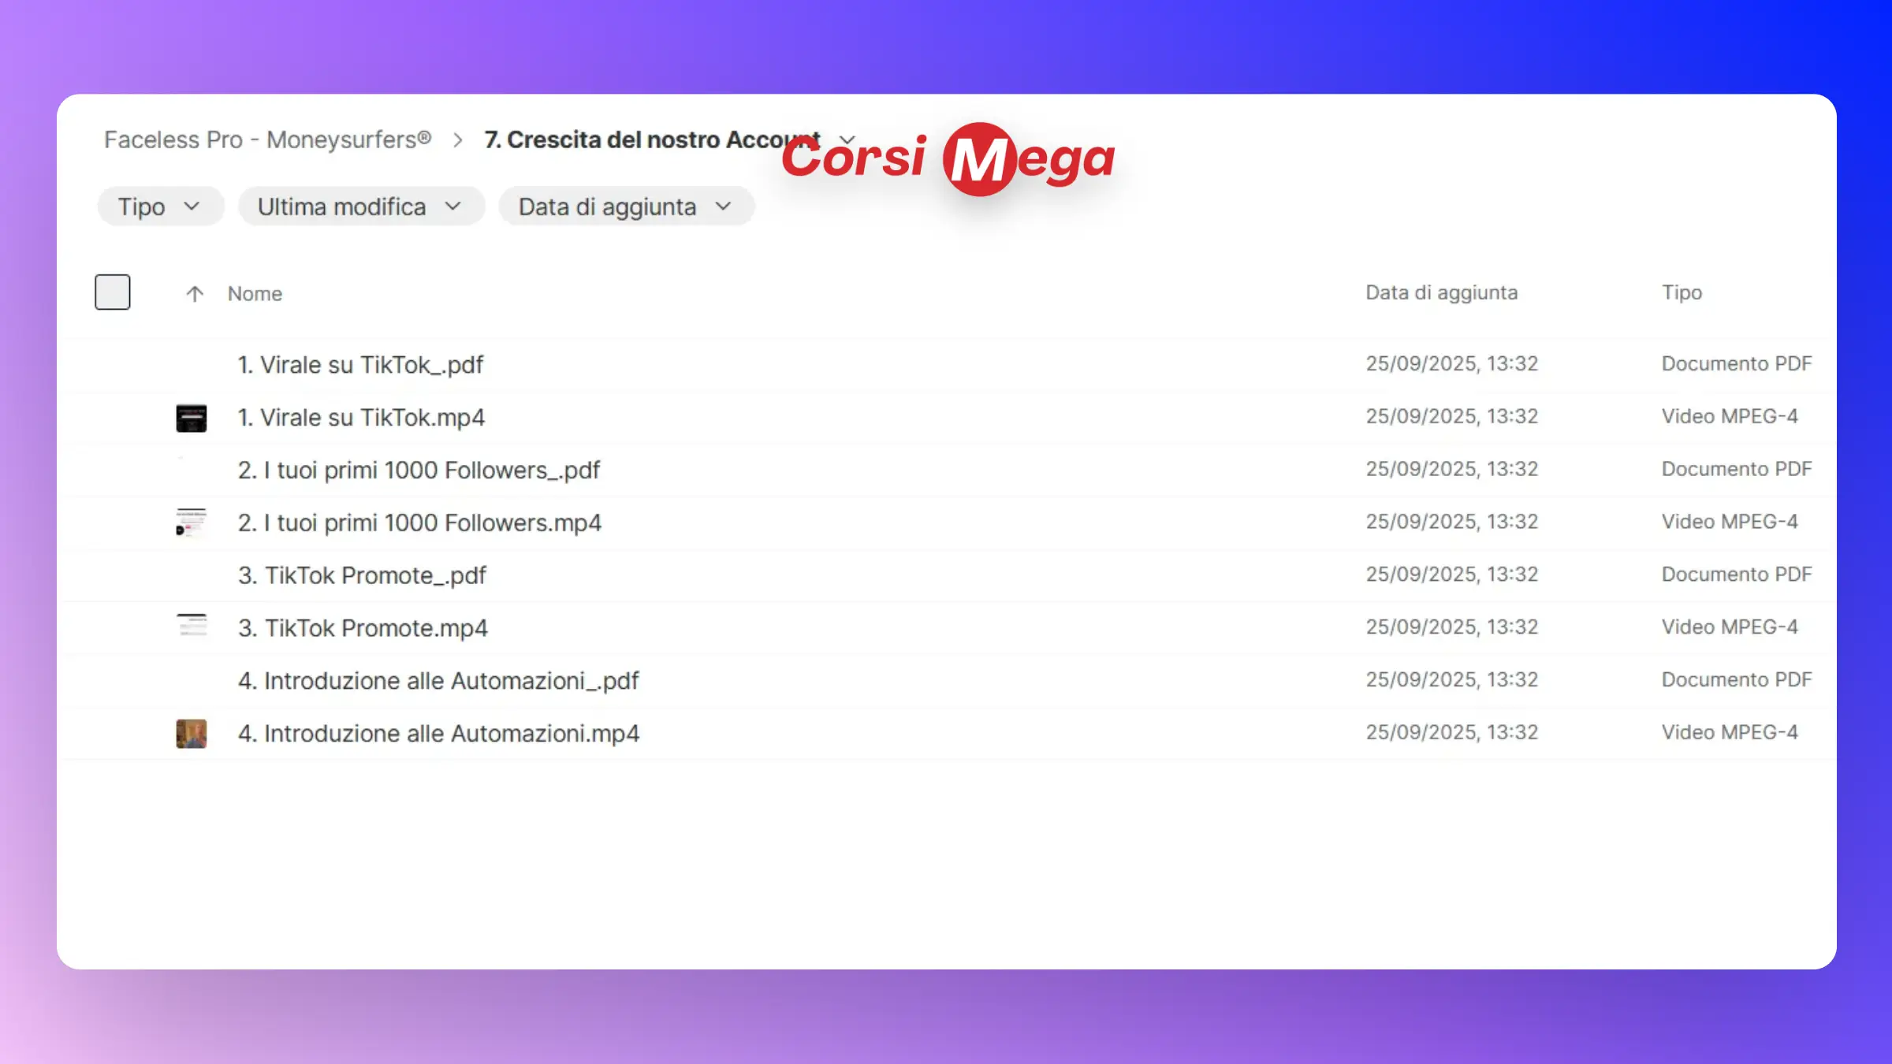Select 2. I tuoi primi 1000 Followers_.pdf
This screenshot has width=1892, height=1064.
(419, 470)
